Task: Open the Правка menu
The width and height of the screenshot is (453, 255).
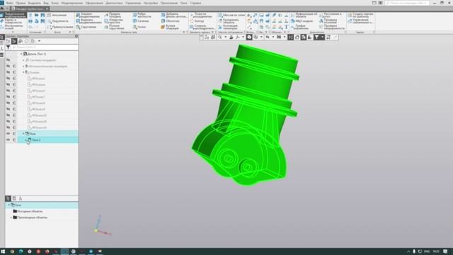Action: pos(21,3)
